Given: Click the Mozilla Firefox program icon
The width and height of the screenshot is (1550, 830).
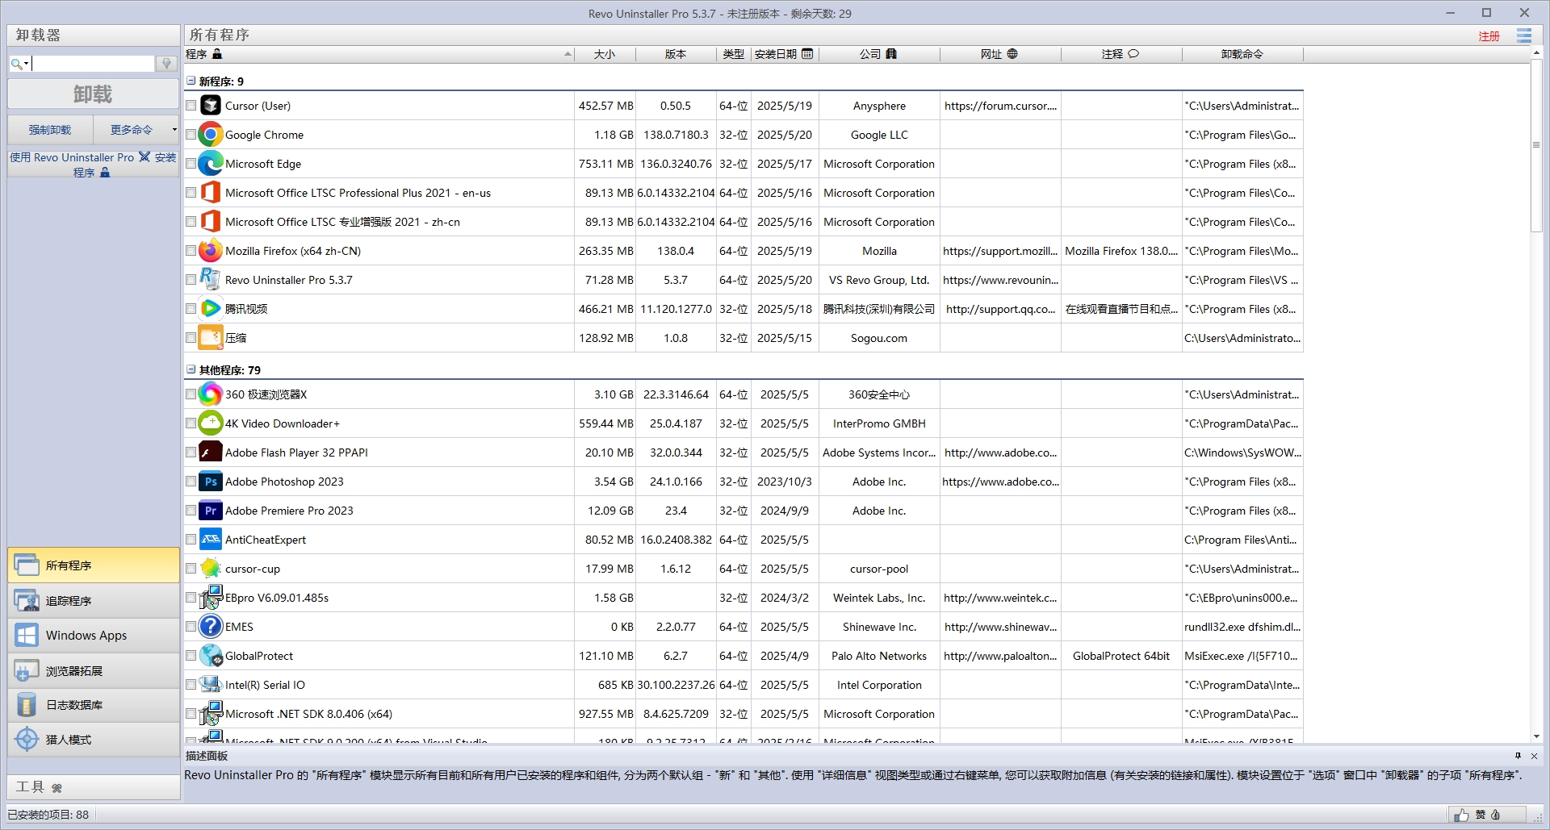Looking at the screenshot, I should coord(210,251).
